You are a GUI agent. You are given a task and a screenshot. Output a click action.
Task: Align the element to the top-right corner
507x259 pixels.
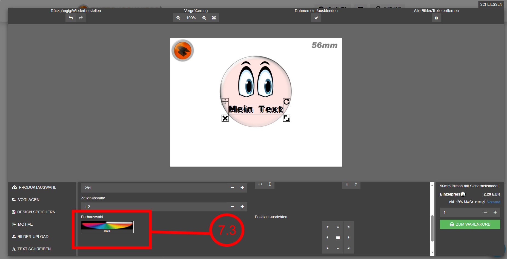point(349,227)
